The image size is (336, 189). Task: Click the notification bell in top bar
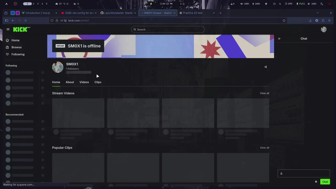point(183,4)
